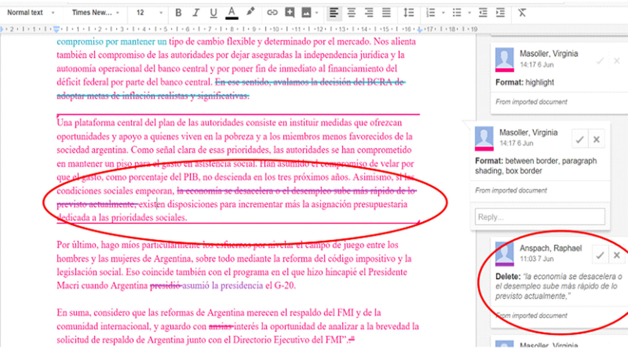Justify the text

[x=386, y=13]
